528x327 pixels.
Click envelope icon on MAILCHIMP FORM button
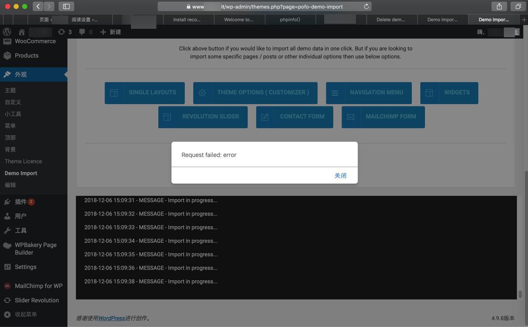[x=350, y=117]
